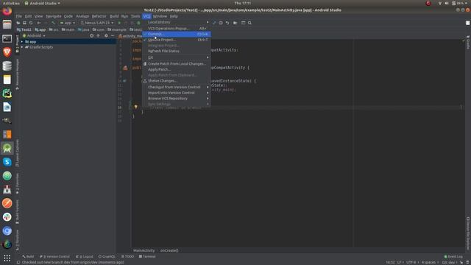Click the Show History clock icon
Screen dimensions: 471x265
click(x=221, y=23)
